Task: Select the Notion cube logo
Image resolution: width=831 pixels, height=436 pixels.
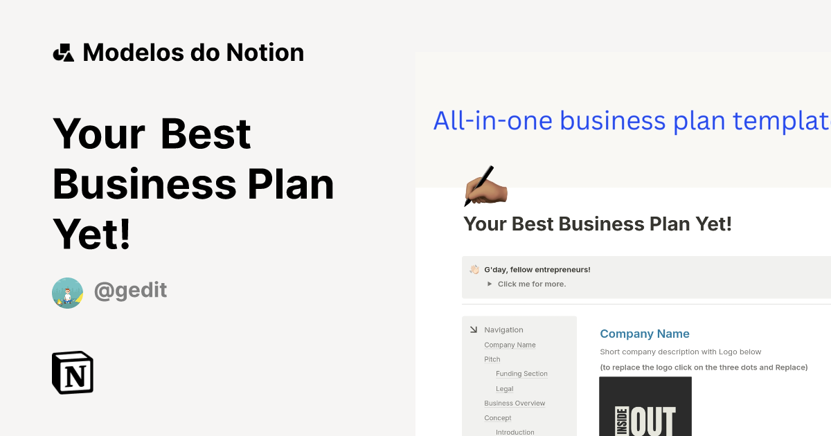Action: (x=72, y=372)
